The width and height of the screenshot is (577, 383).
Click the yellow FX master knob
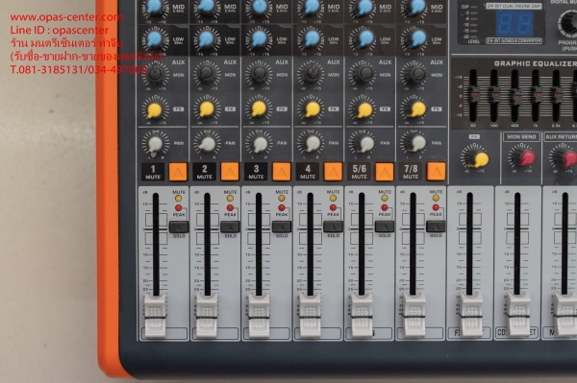click(x=481, y=159)
